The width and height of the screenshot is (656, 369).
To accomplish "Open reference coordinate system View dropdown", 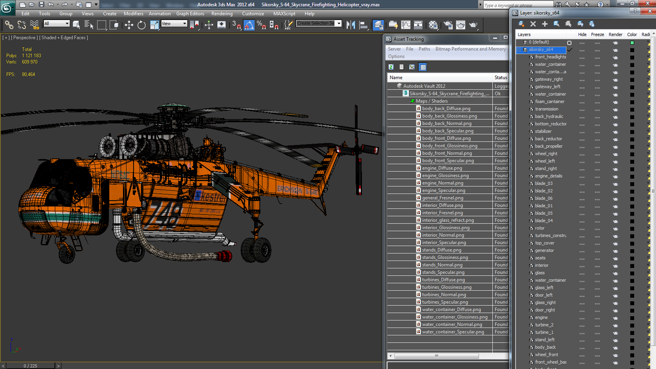I will click(174, 23).
